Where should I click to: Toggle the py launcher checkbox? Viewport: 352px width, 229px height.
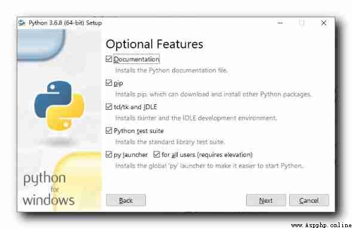109,154
